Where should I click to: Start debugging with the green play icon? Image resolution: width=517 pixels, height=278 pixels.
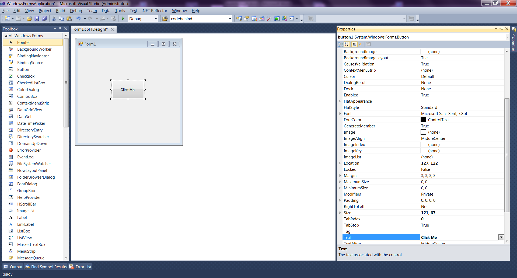pos(123,19)
